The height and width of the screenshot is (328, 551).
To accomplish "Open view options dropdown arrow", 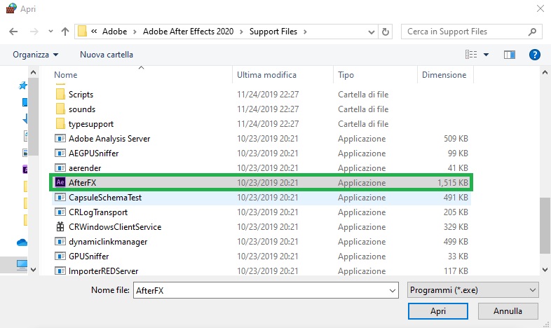I will (x=486, y=55).
